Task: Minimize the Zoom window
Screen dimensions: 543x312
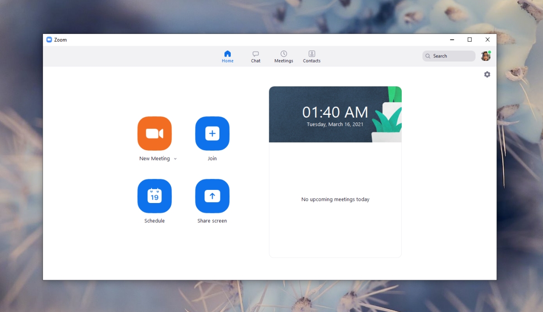Action: [x=452, y=40]
